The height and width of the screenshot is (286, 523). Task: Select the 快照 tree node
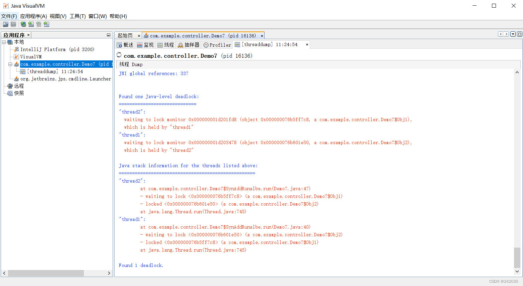(x=19, y=93)
